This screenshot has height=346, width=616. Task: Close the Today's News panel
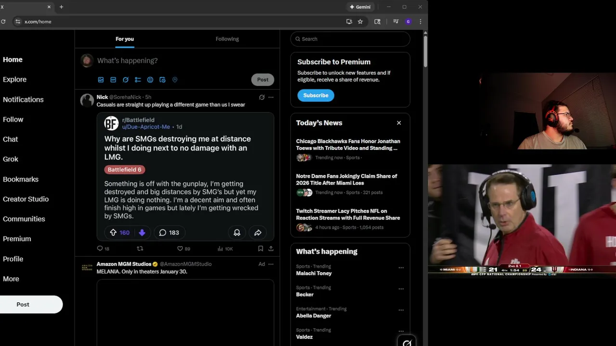(x=399, y=123)
